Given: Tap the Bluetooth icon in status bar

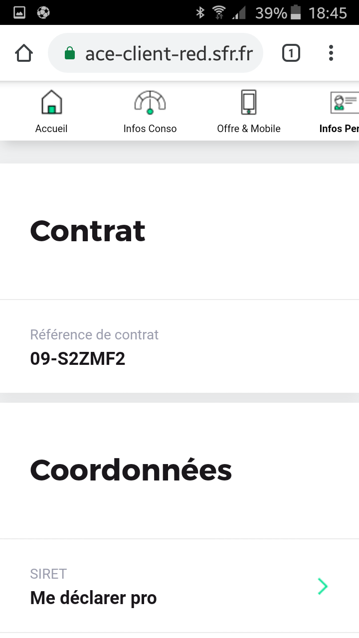Looking at the screenshot, I should pyautogui.click(x=200, y=12).
